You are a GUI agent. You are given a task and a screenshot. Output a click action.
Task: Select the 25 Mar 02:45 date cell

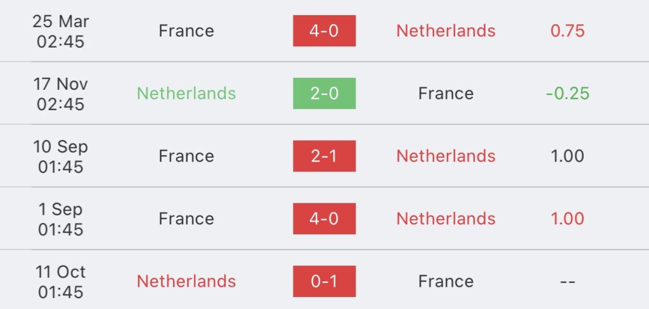click(x=60, y=32)
